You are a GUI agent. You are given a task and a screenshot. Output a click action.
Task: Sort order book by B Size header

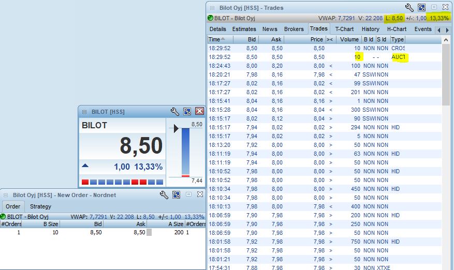pos(40,224)
